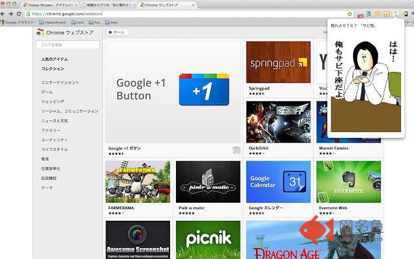Click the forward navigation arrow

(x=10, y=14)
